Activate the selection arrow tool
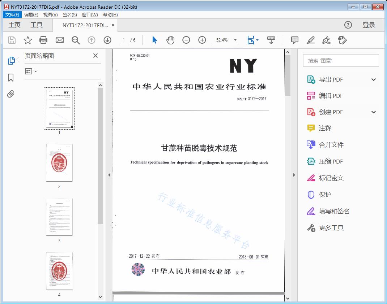This screenshot has width=387, height=304. pyautogui.click(x=154, y=40)
